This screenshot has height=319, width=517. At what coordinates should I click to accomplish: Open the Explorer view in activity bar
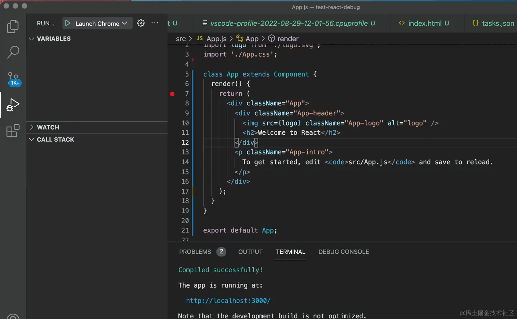(13, 26)
